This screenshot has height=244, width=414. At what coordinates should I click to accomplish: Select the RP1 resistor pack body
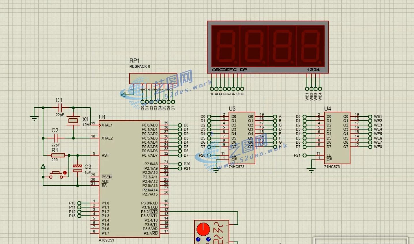153,78
